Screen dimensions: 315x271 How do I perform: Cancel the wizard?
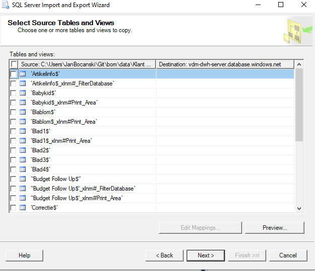click(x=288, y=255)
